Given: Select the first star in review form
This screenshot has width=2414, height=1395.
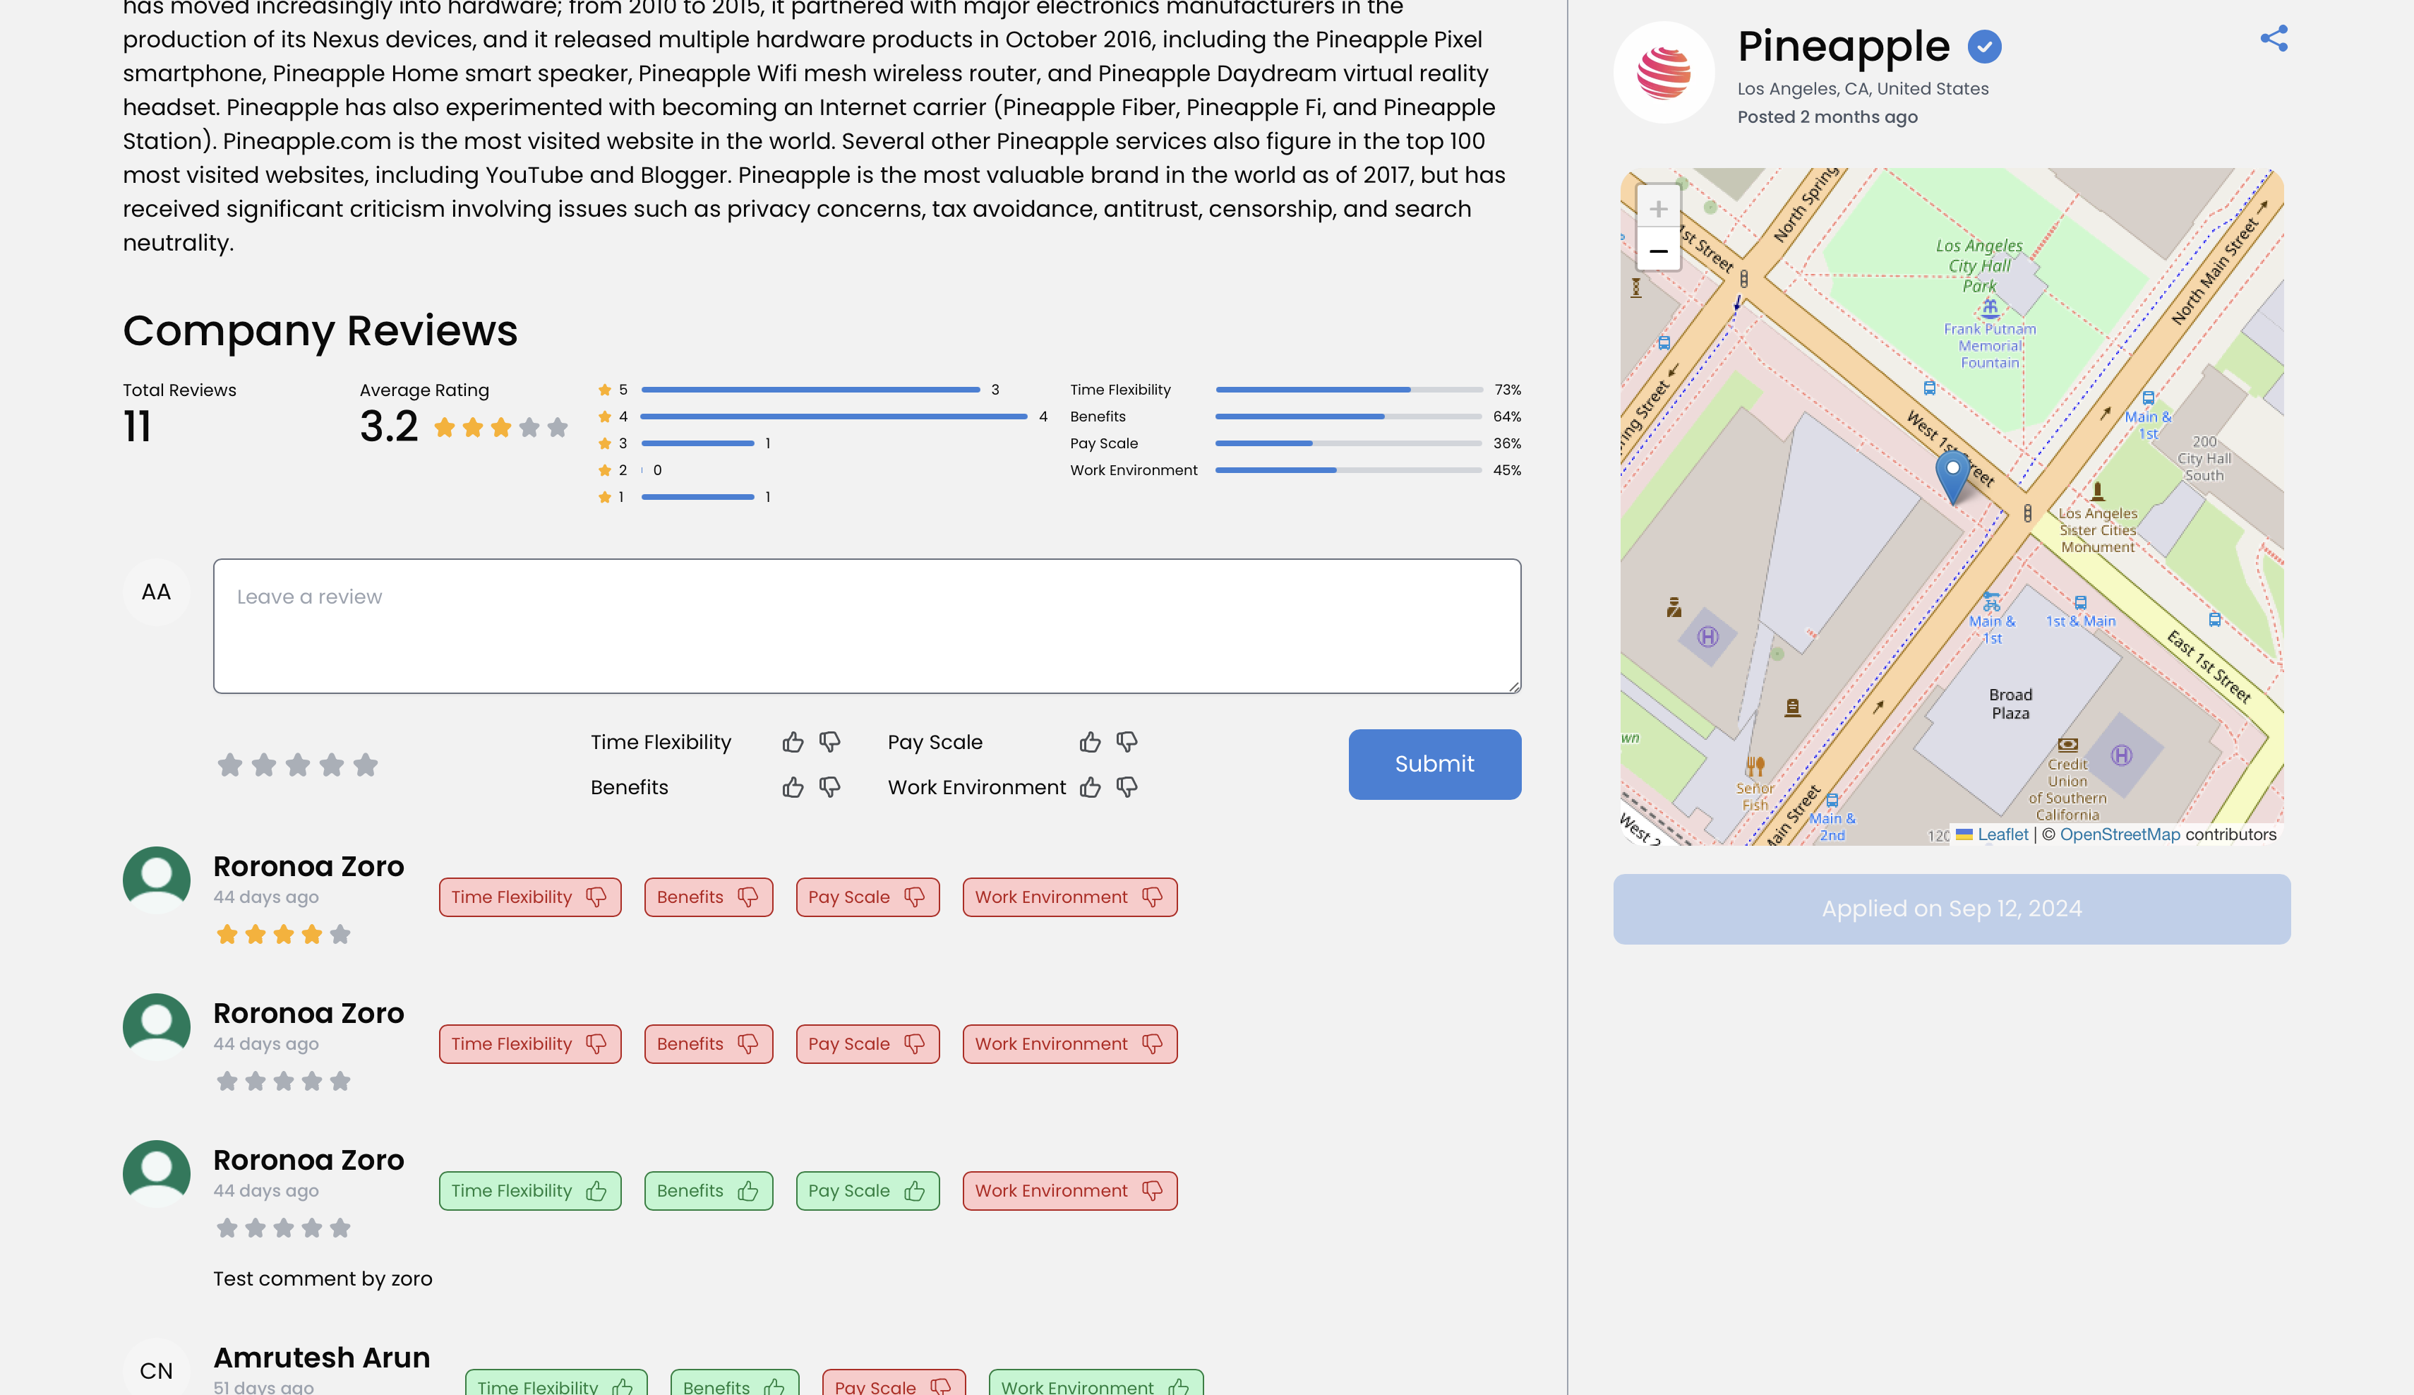Looking at the screenshot, I should [229, 765].
